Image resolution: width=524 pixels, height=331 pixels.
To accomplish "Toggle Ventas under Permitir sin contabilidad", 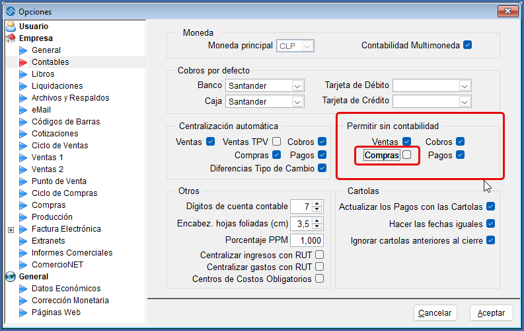I will (406, 142).
